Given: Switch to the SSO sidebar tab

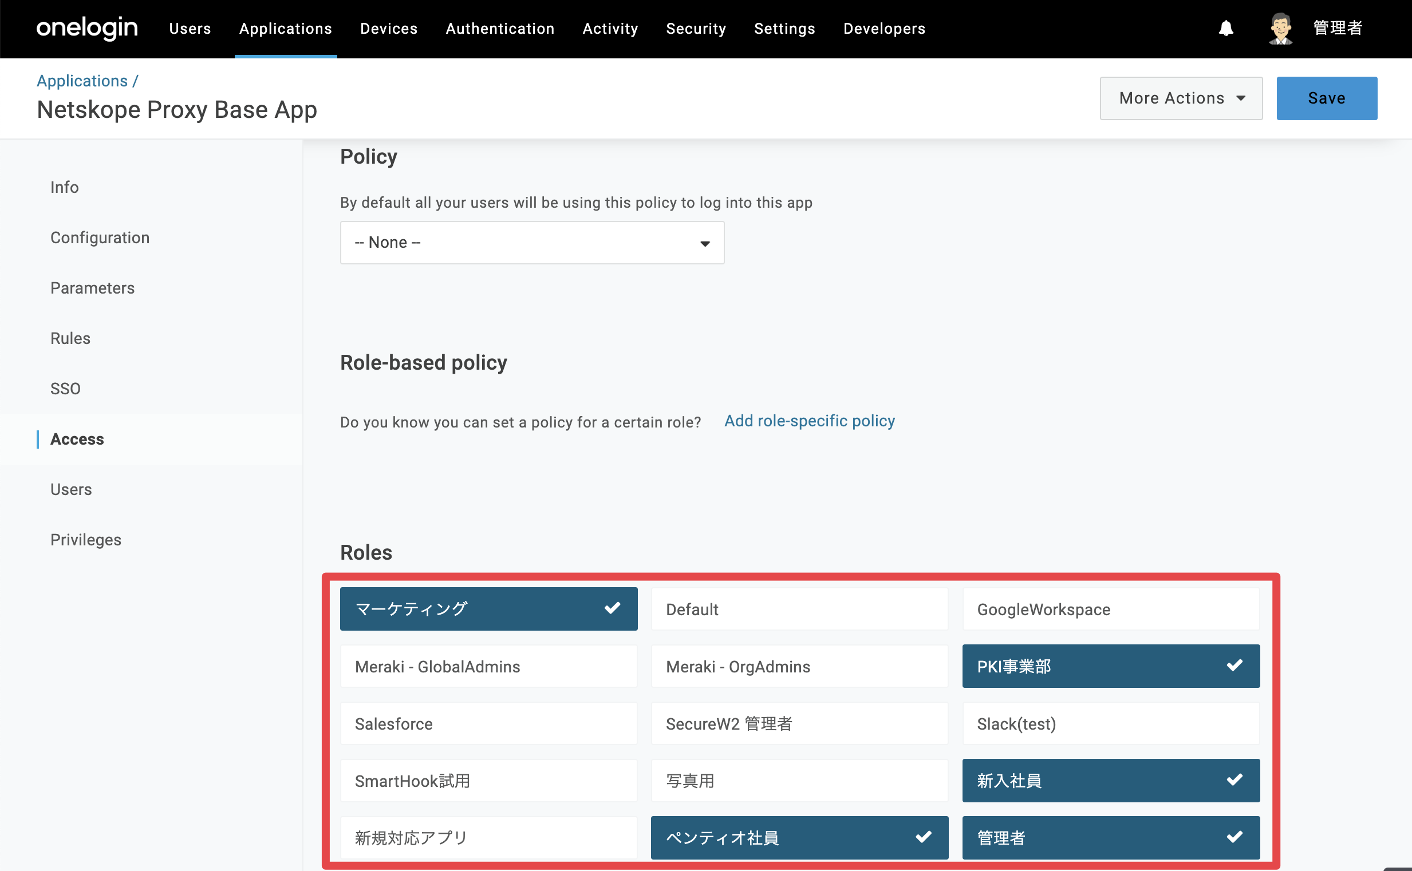Looking at the screenshot, I should coord(66,389).
